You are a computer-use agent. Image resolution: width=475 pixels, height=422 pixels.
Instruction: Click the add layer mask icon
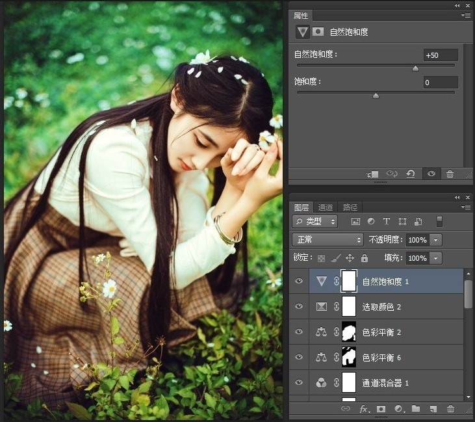coord(381,409)
